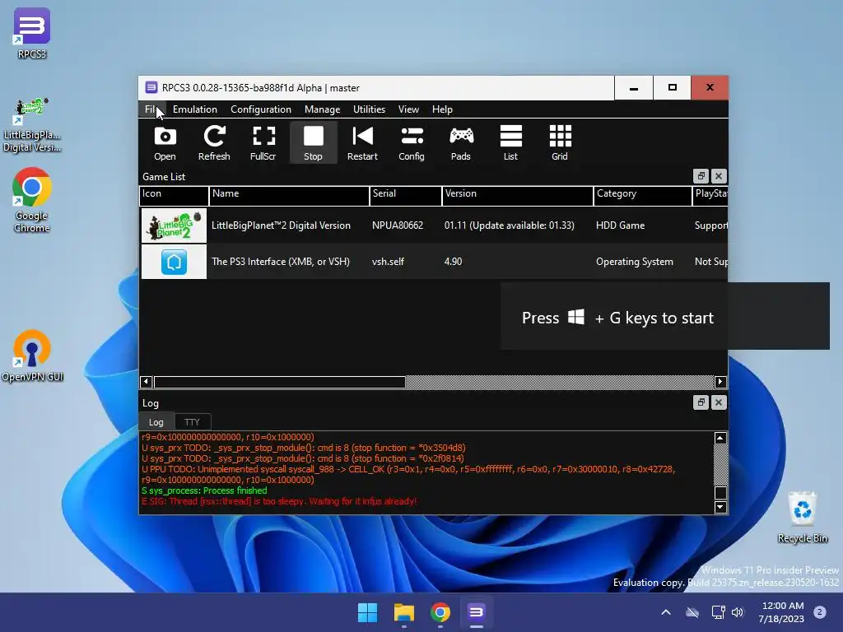Show hidden system tray icons
Screen dimensions: 843x632
click(665, 612)
